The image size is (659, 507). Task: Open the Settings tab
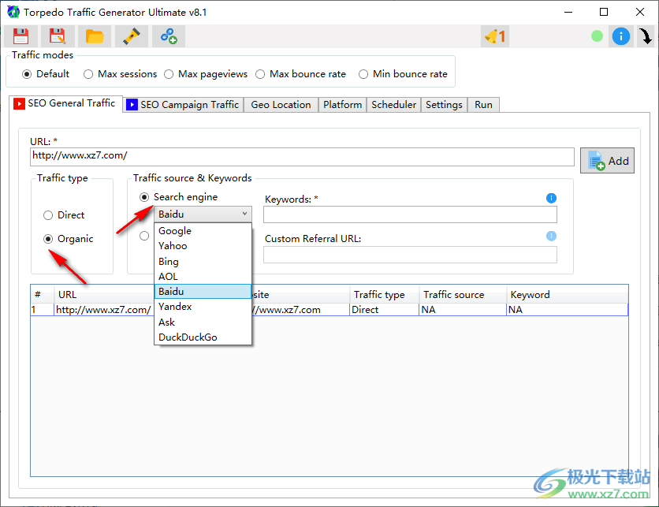(x=444, y=105)
